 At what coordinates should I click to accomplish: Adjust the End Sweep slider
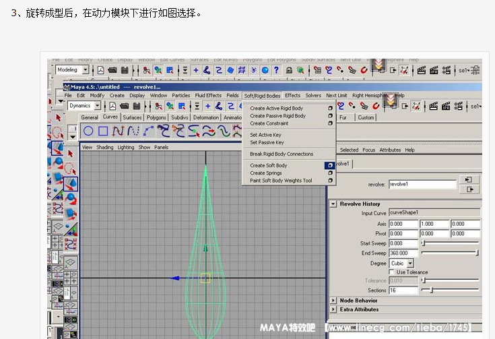pyautogui.click(x=476, y=253)
